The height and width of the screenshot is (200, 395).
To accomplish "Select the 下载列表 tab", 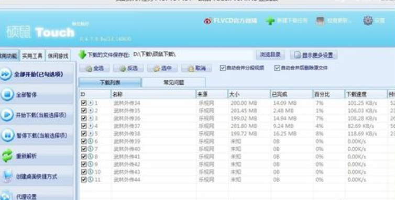I will pos(110,82).
